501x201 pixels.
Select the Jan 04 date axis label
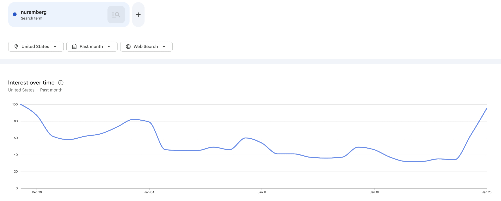(x=149, y=192)
